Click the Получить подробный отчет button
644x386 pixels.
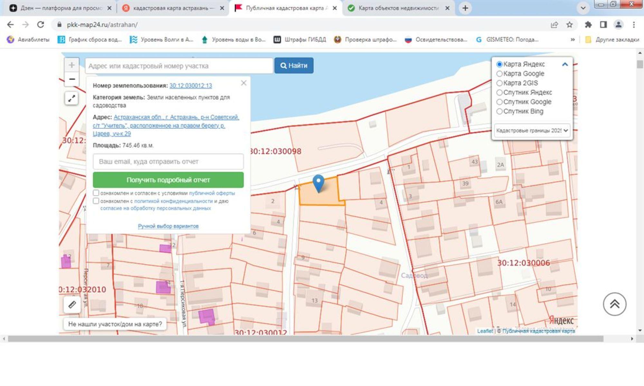168,180
